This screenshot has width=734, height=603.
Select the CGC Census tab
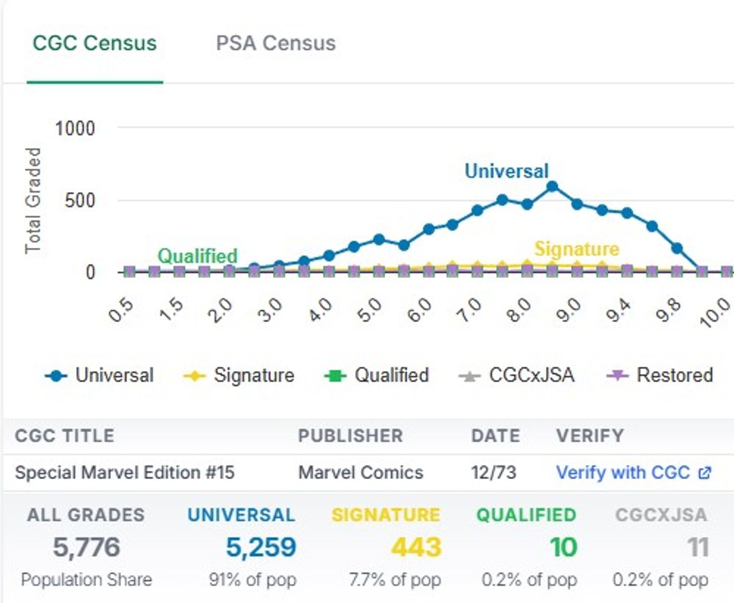[x=95, y=44]
